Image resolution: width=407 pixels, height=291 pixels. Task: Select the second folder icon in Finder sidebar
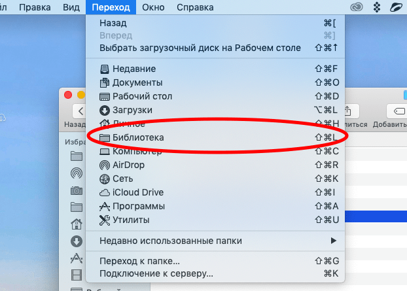point(77,207)
